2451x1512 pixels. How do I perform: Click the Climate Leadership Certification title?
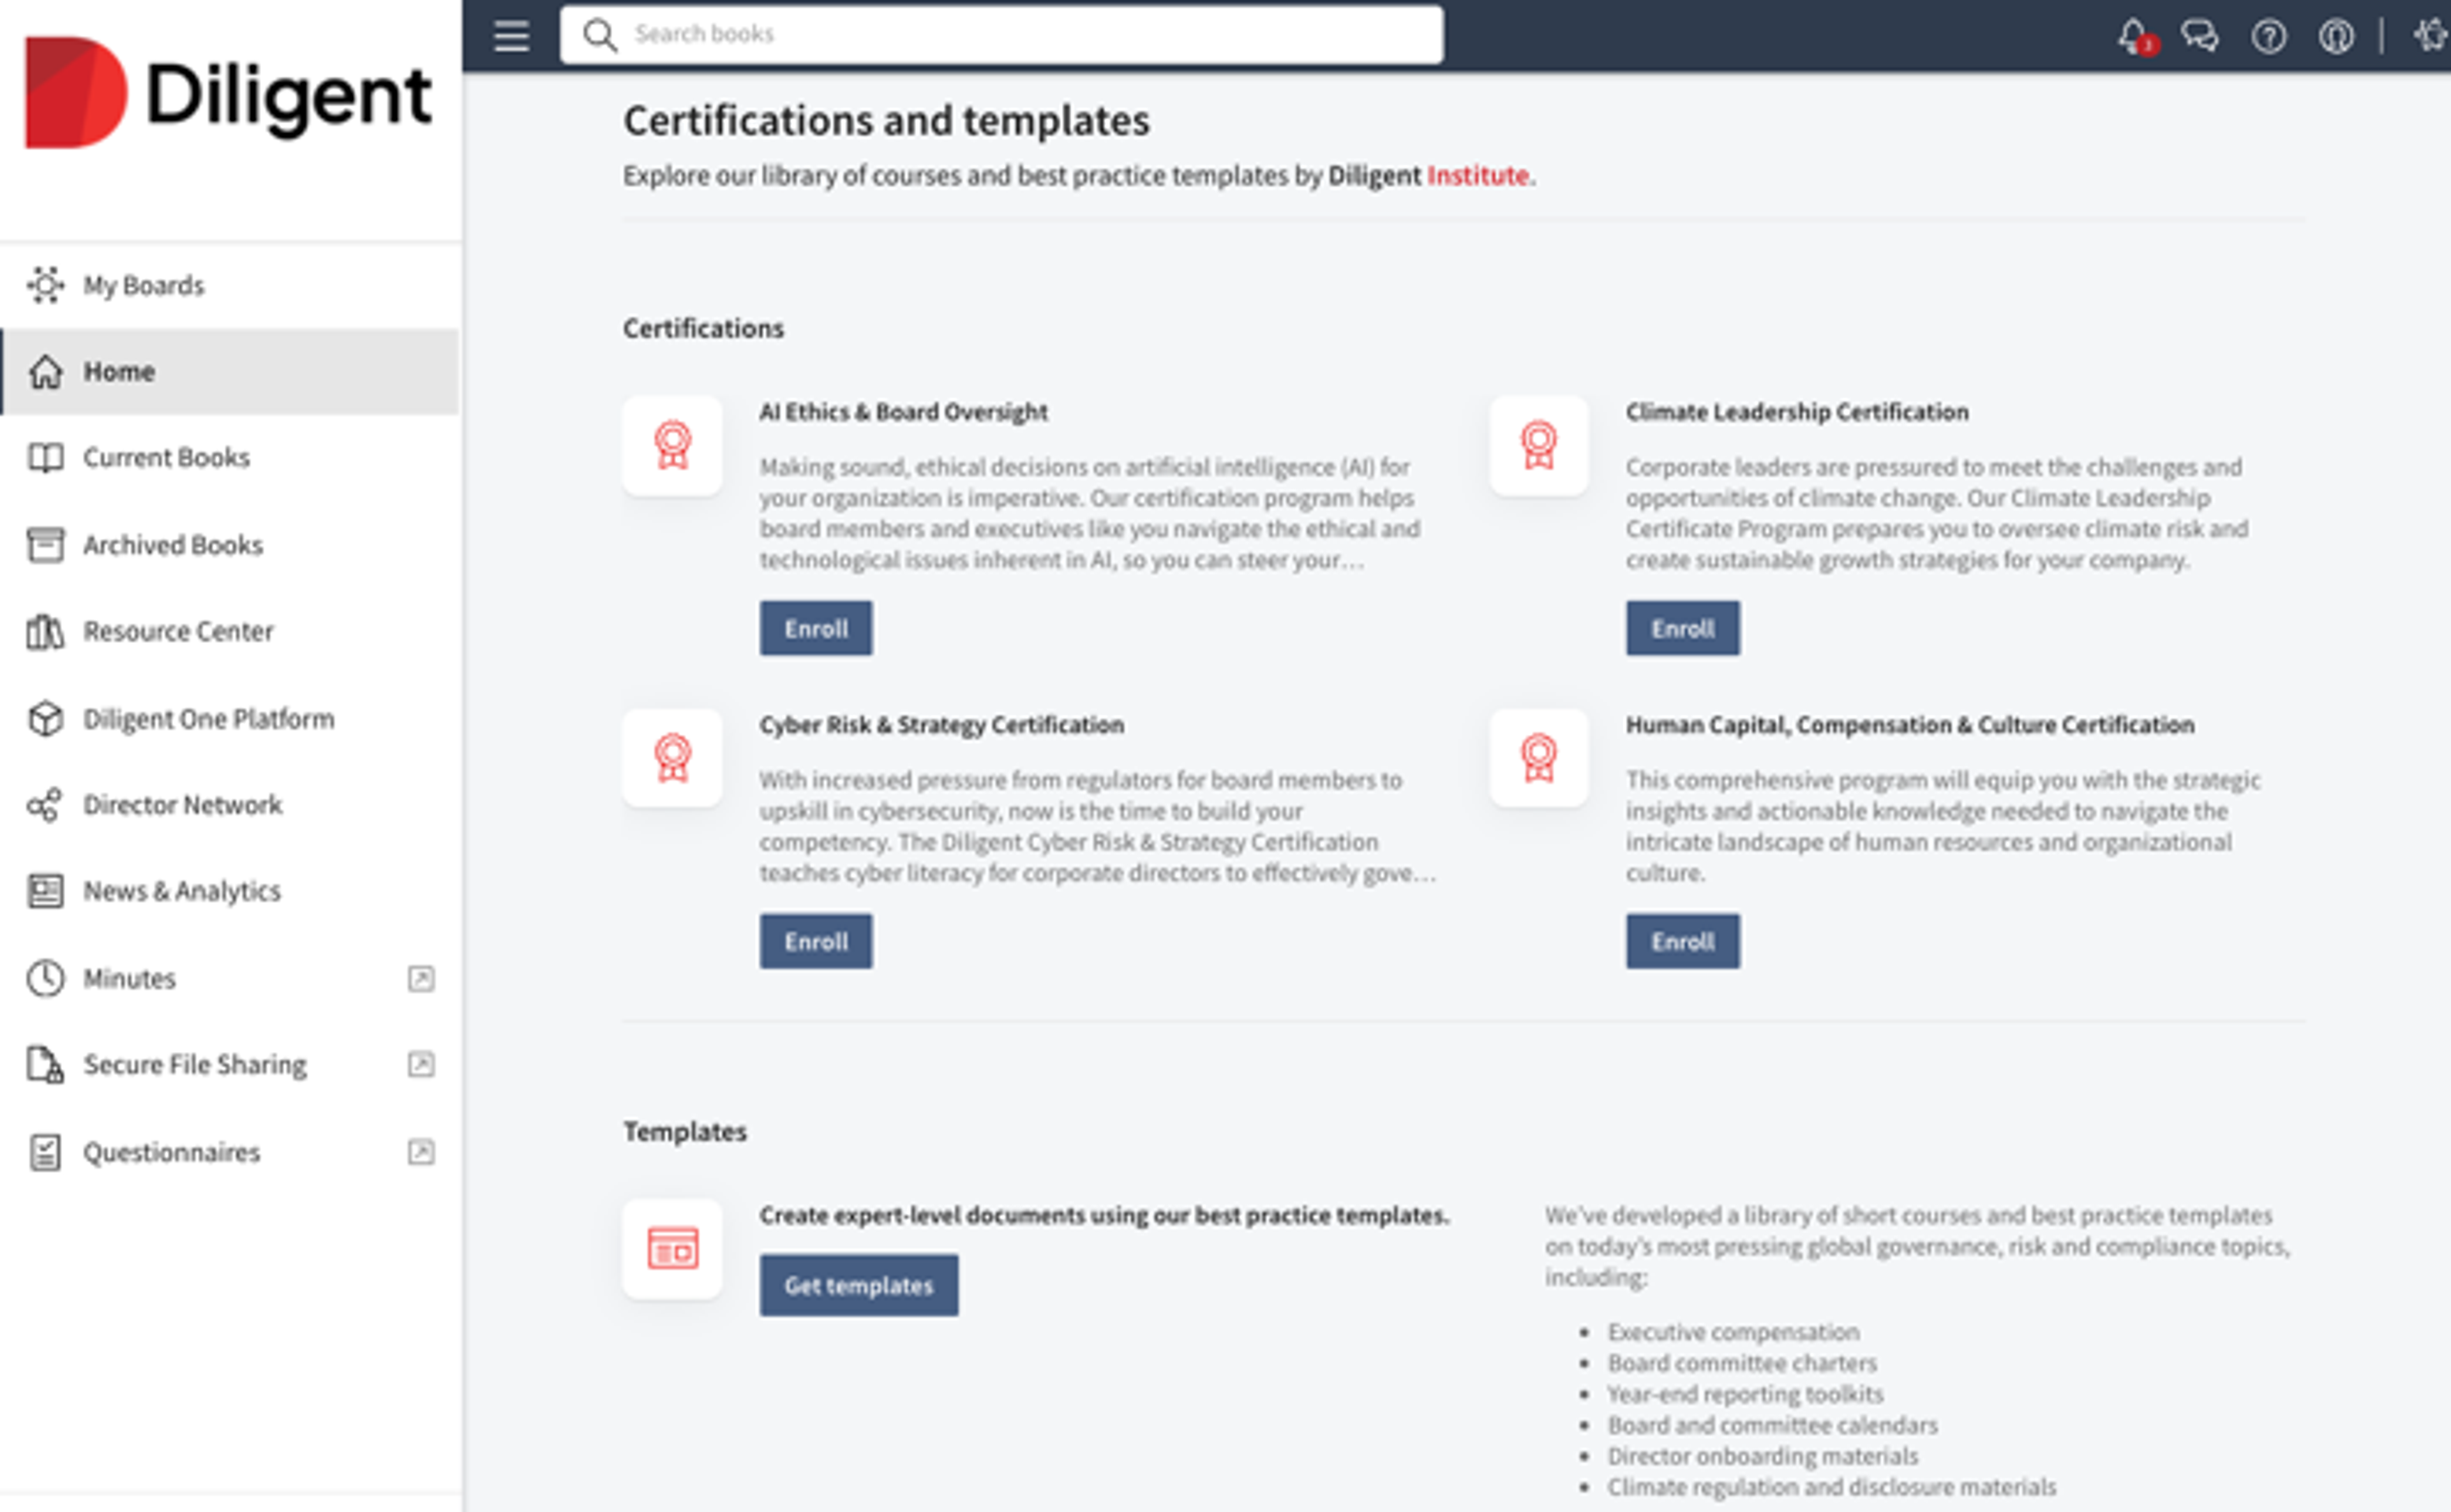pyautogui.click(x=1797, y=412)
